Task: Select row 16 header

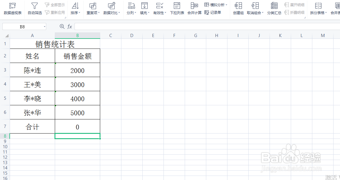Action: (x=5, y=178)
